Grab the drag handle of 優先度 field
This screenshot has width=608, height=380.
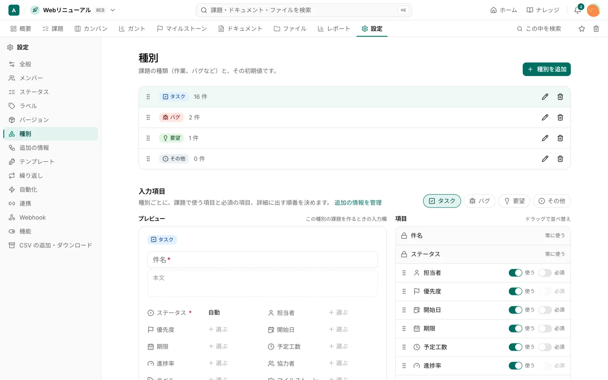click(x=404, y=291)
